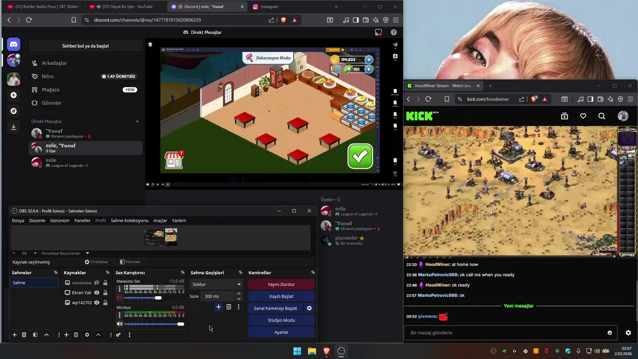Image resolution: width=638 pixels, height=359 pixels.
Task: Enable Stüdyo Modu
Action: pyautogui.click(x=281, y=320)
